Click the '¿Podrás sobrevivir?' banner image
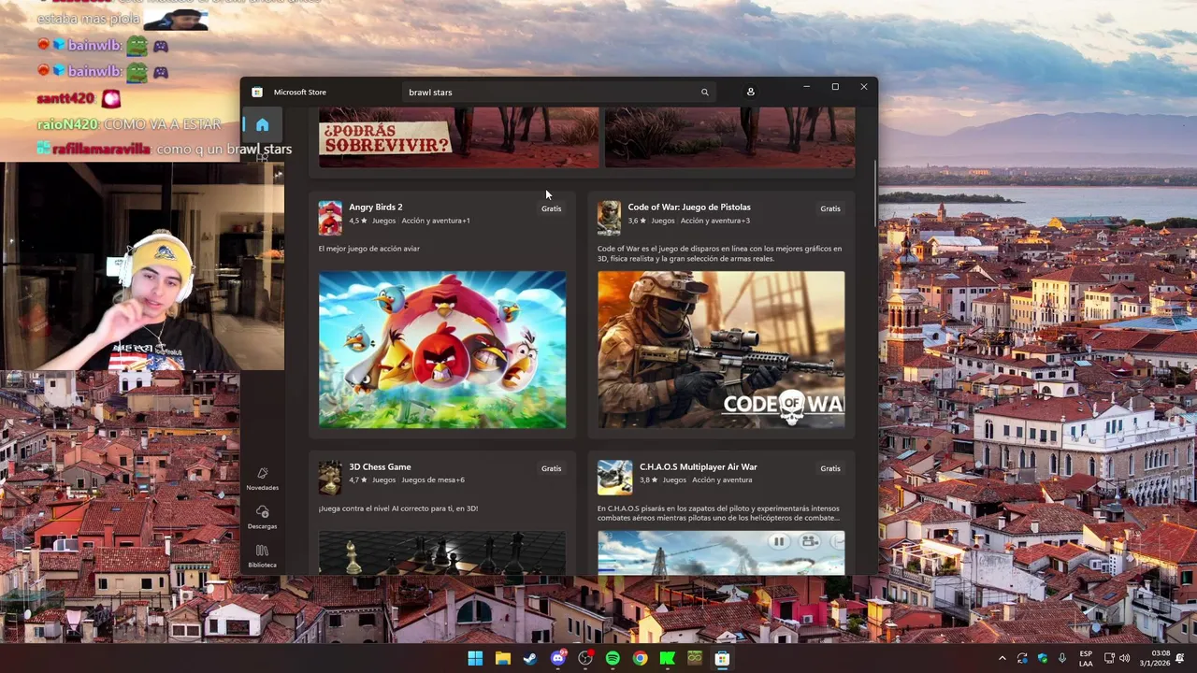This screenshot has height=673, width=1197. 458,137
